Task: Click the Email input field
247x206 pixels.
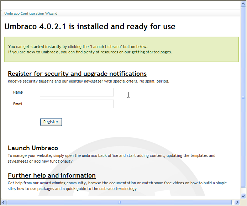Action: [77, 104]
